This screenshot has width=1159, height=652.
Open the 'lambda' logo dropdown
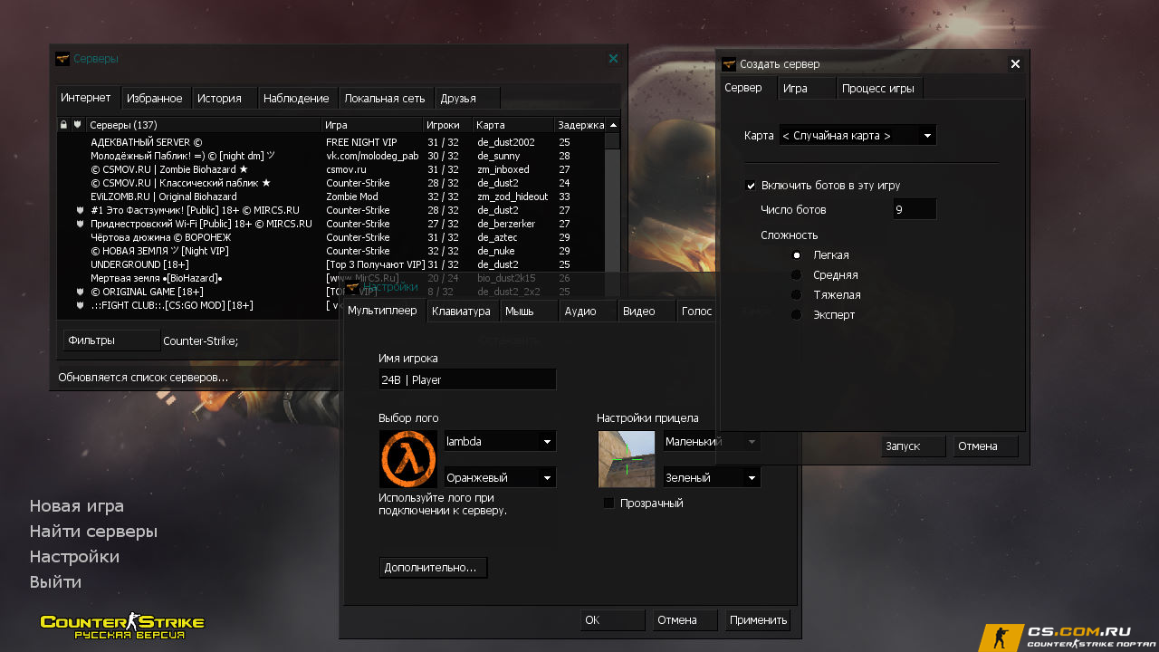click(500, 442)
